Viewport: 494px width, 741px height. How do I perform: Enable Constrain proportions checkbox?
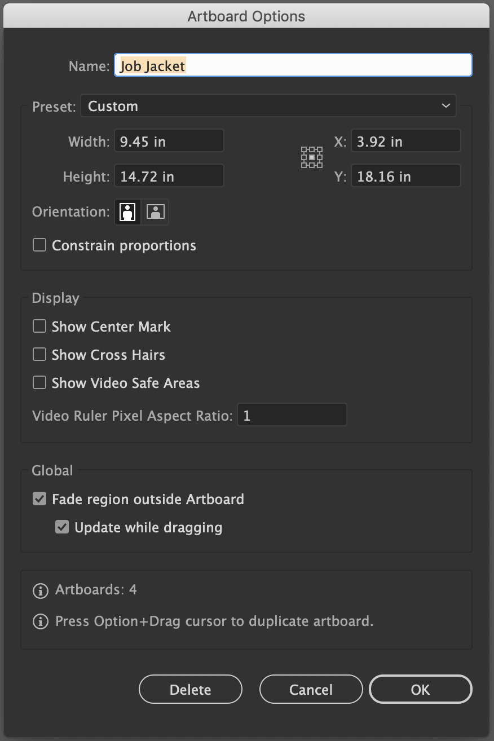[x=39, y=245]
